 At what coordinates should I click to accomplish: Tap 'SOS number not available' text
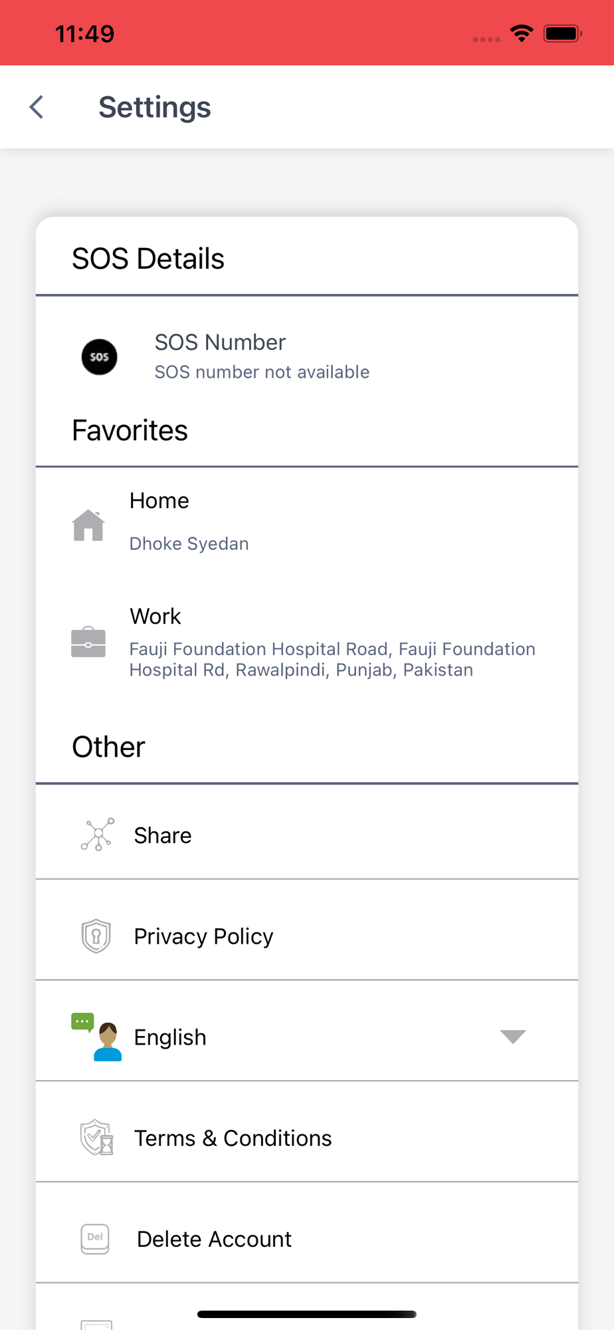[262, 372]
